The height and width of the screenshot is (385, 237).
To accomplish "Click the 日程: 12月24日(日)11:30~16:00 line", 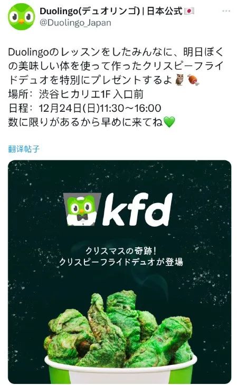I will pos(85,108).
